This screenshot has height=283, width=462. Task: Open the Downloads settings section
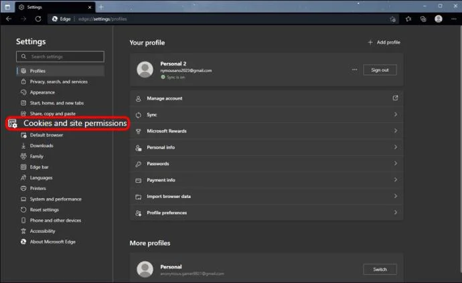point(42,145)
